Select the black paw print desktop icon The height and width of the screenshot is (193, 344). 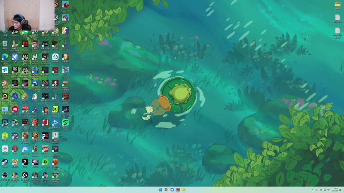click(15, 83)
